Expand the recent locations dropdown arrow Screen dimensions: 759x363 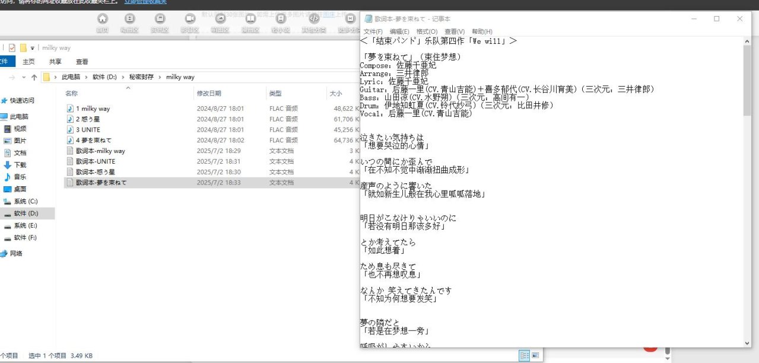point(23,77)
